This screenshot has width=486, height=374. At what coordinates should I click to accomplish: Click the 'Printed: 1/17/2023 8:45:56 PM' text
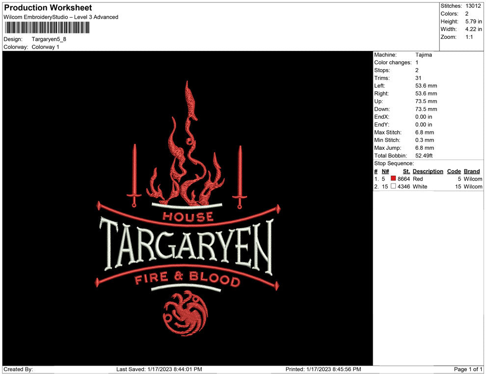point(324,369)
